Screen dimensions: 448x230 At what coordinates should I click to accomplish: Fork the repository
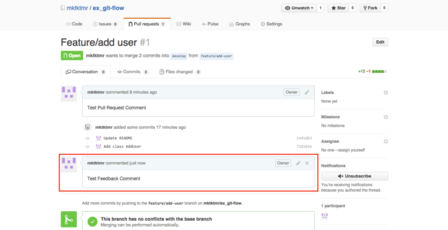[x=370, y=8]
